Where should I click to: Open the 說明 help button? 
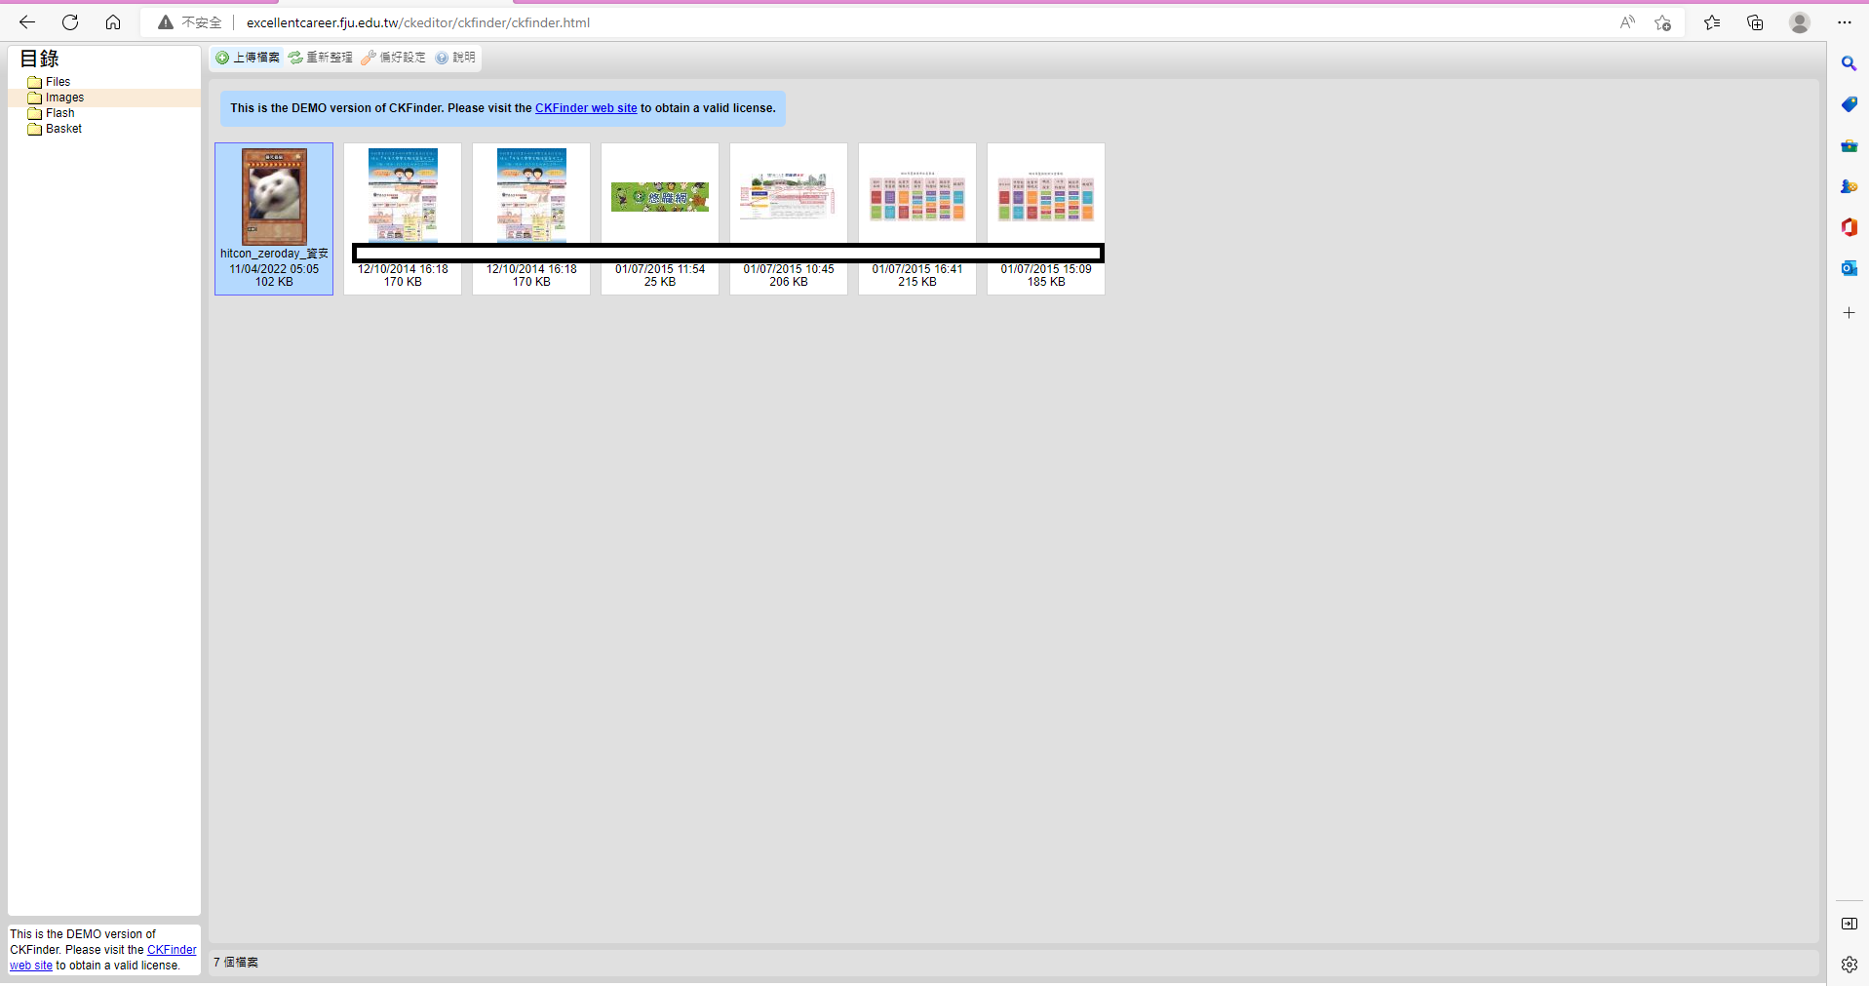point(455,58)
